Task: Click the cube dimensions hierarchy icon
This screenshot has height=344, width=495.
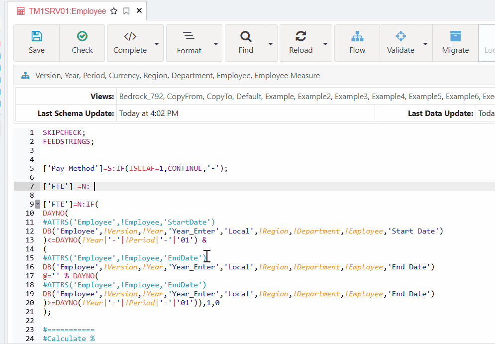Action: (25, 76)
